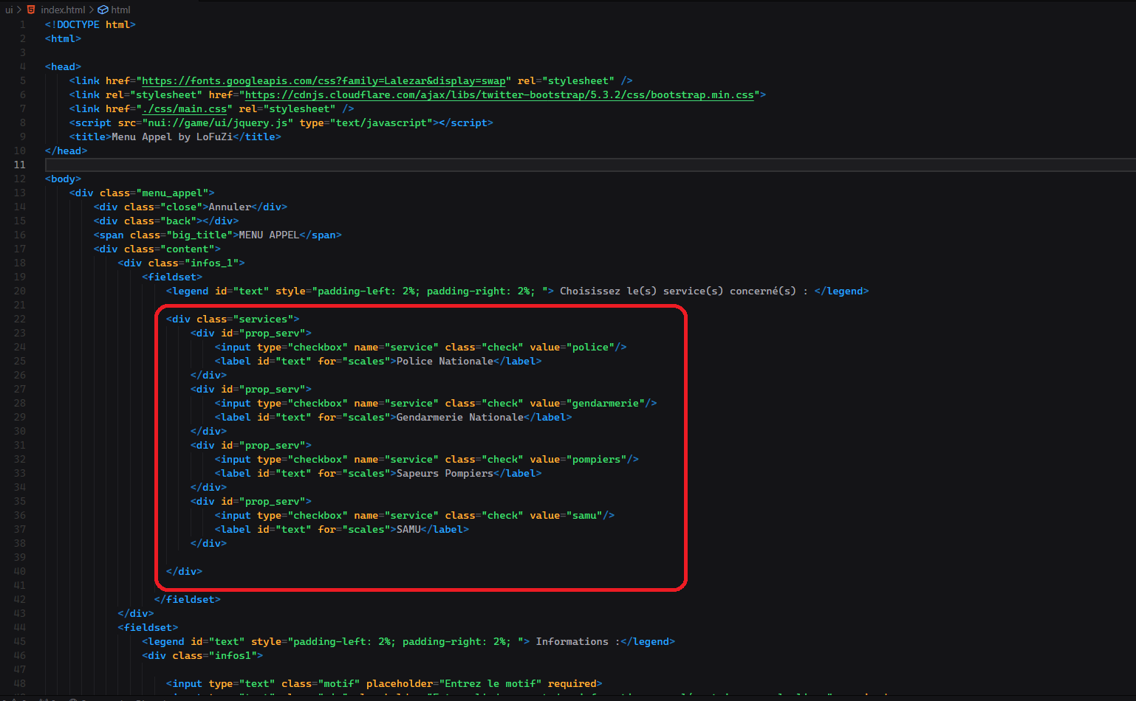Screen dimensions: 1136x701
Task: Select line number 22 in the gutter
Action: [20, 320]
